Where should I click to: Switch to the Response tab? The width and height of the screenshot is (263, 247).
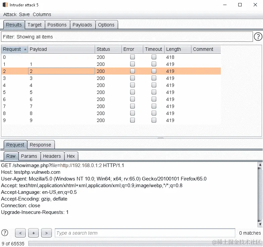pyautogui.click(x=40, y=145)
